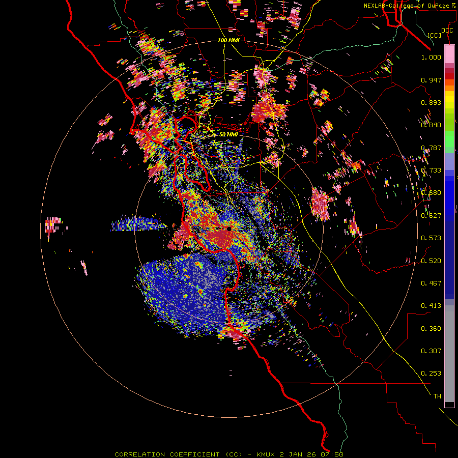Click the 0.947 legend value
The image size is (458, 458).
coord(431,80)
